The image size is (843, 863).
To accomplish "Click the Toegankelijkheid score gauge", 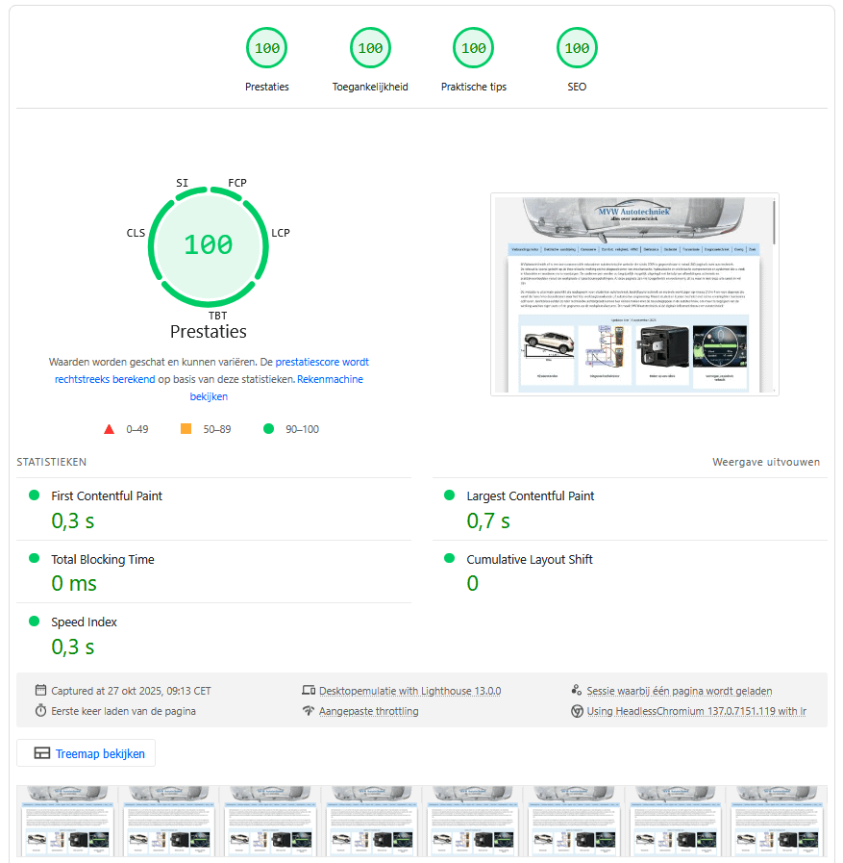I will coord(370,49).
